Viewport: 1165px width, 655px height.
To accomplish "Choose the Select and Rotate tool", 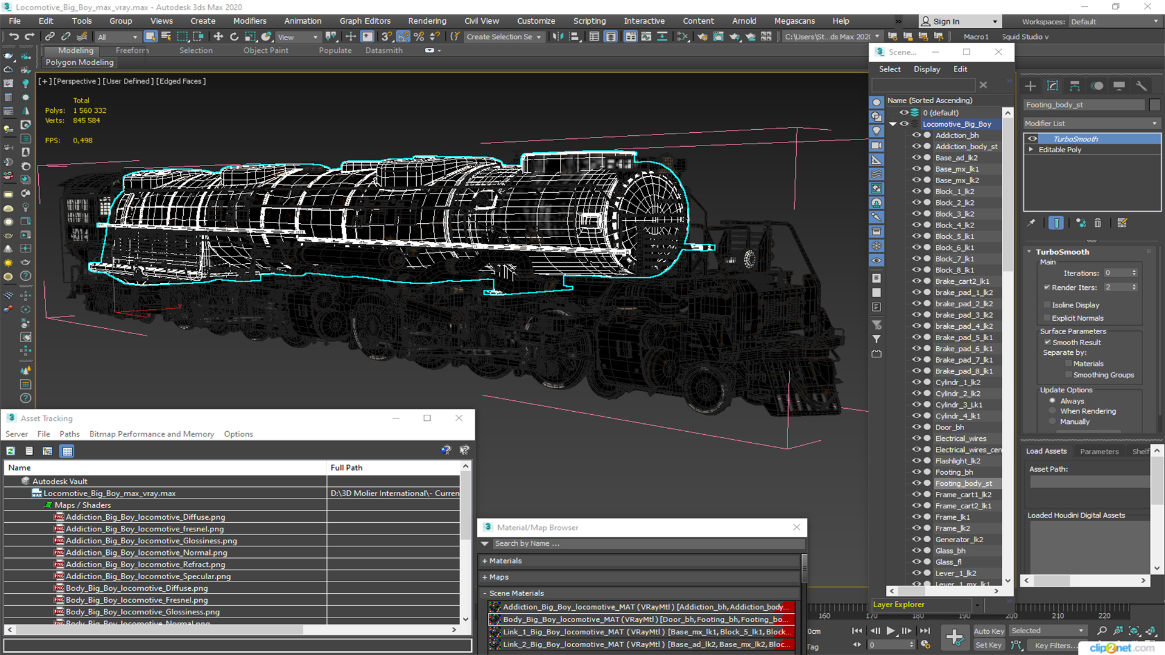I will (x=234, y=36).
